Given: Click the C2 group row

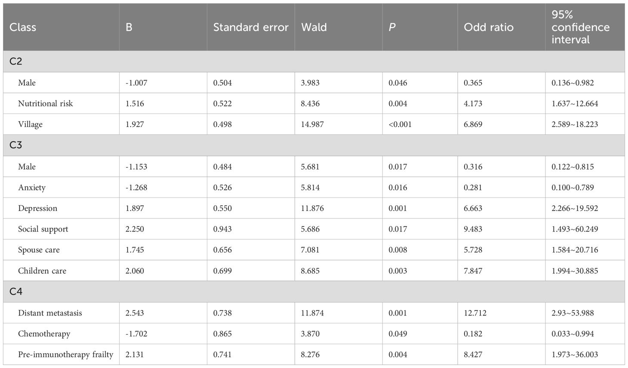Looking at the screenshot, I should point(16,61).
